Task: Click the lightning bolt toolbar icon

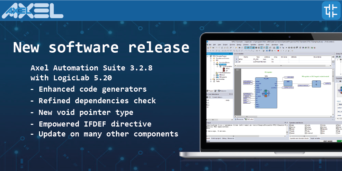Action: coord(297,48)
